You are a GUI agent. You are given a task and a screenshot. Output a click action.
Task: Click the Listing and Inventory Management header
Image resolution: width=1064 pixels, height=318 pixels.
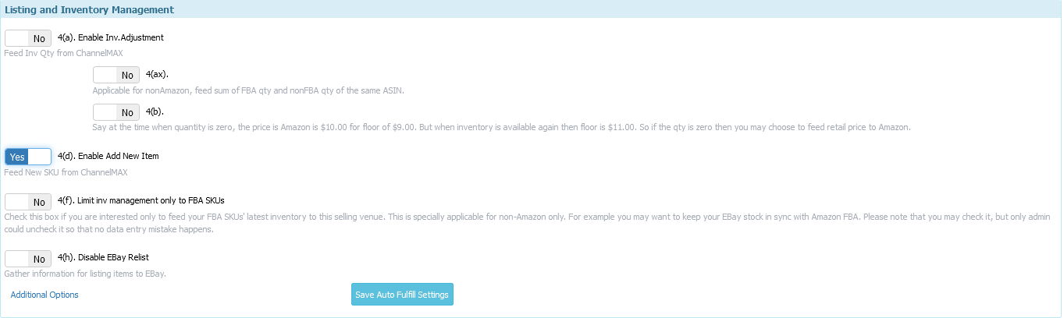pos(90,10)
